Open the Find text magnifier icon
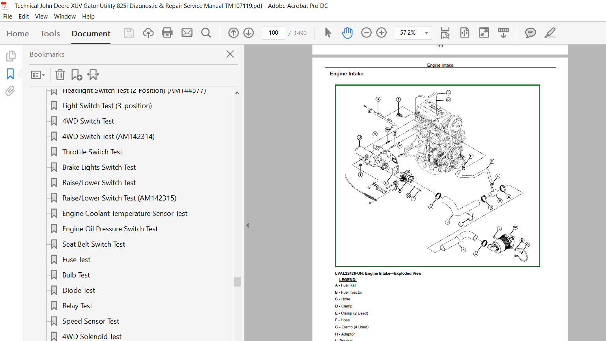Screen dimensions: 606x341 pyautogui.click(x=206, y=33)
